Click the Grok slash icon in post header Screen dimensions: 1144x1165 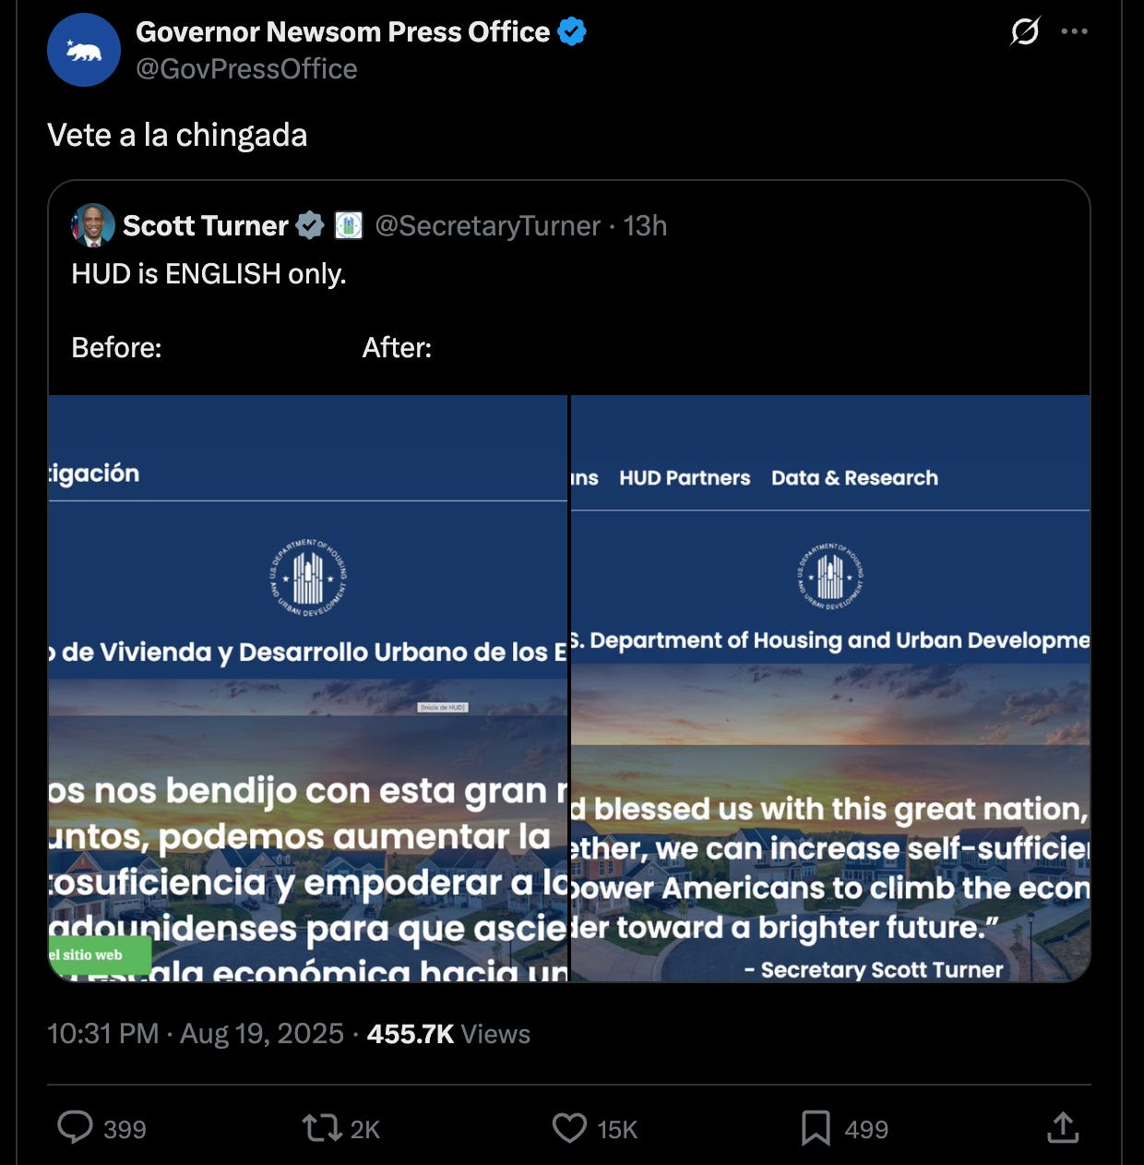pos(1023,30)
